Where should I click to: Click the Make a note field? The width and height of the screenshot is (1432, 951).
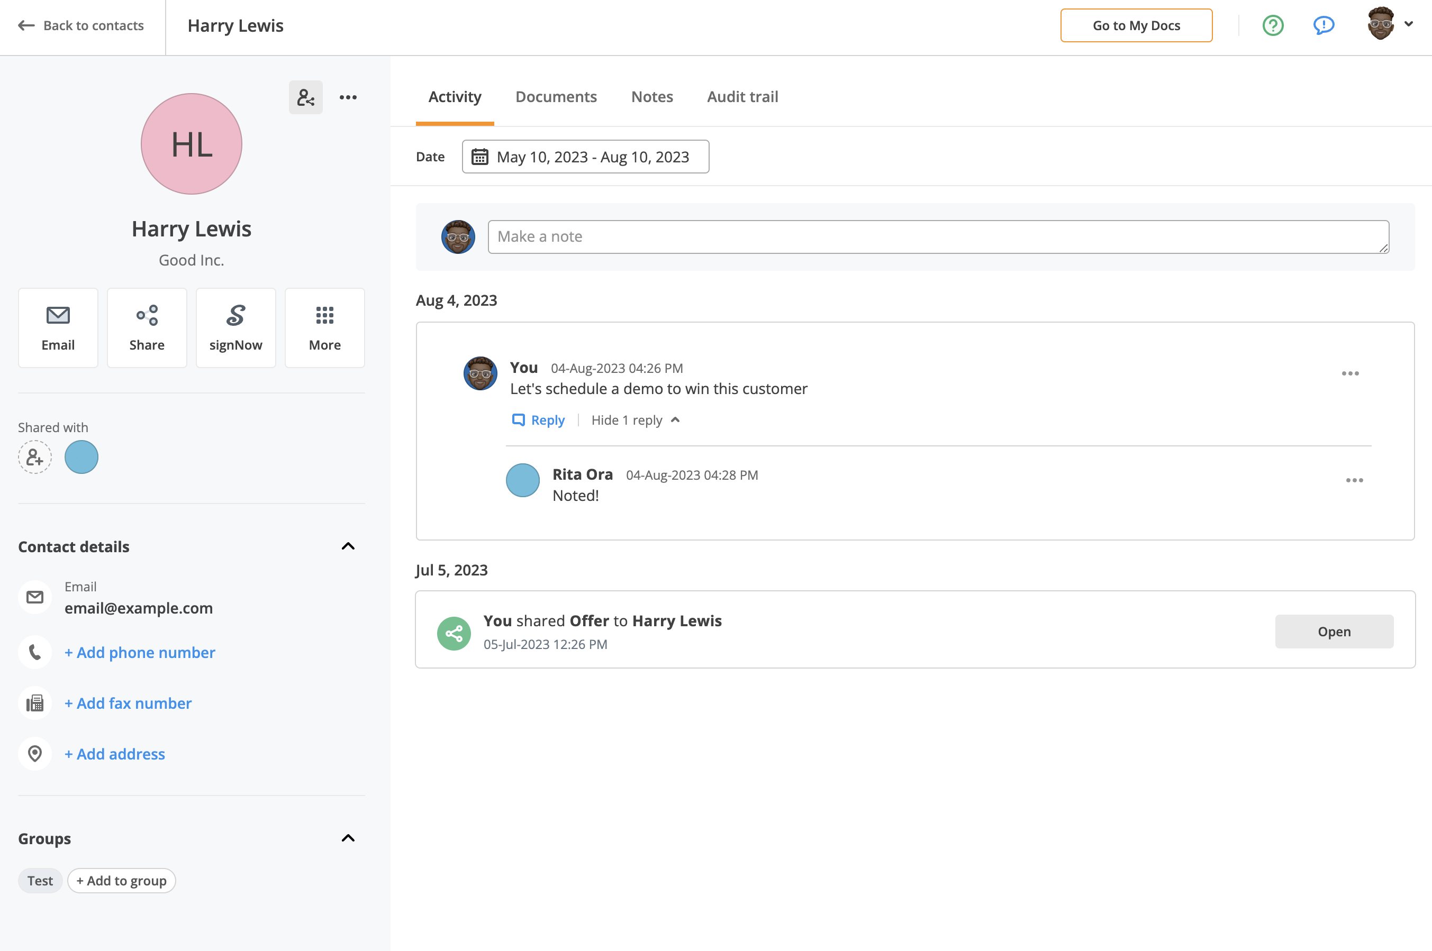click(x=938, y=236)
